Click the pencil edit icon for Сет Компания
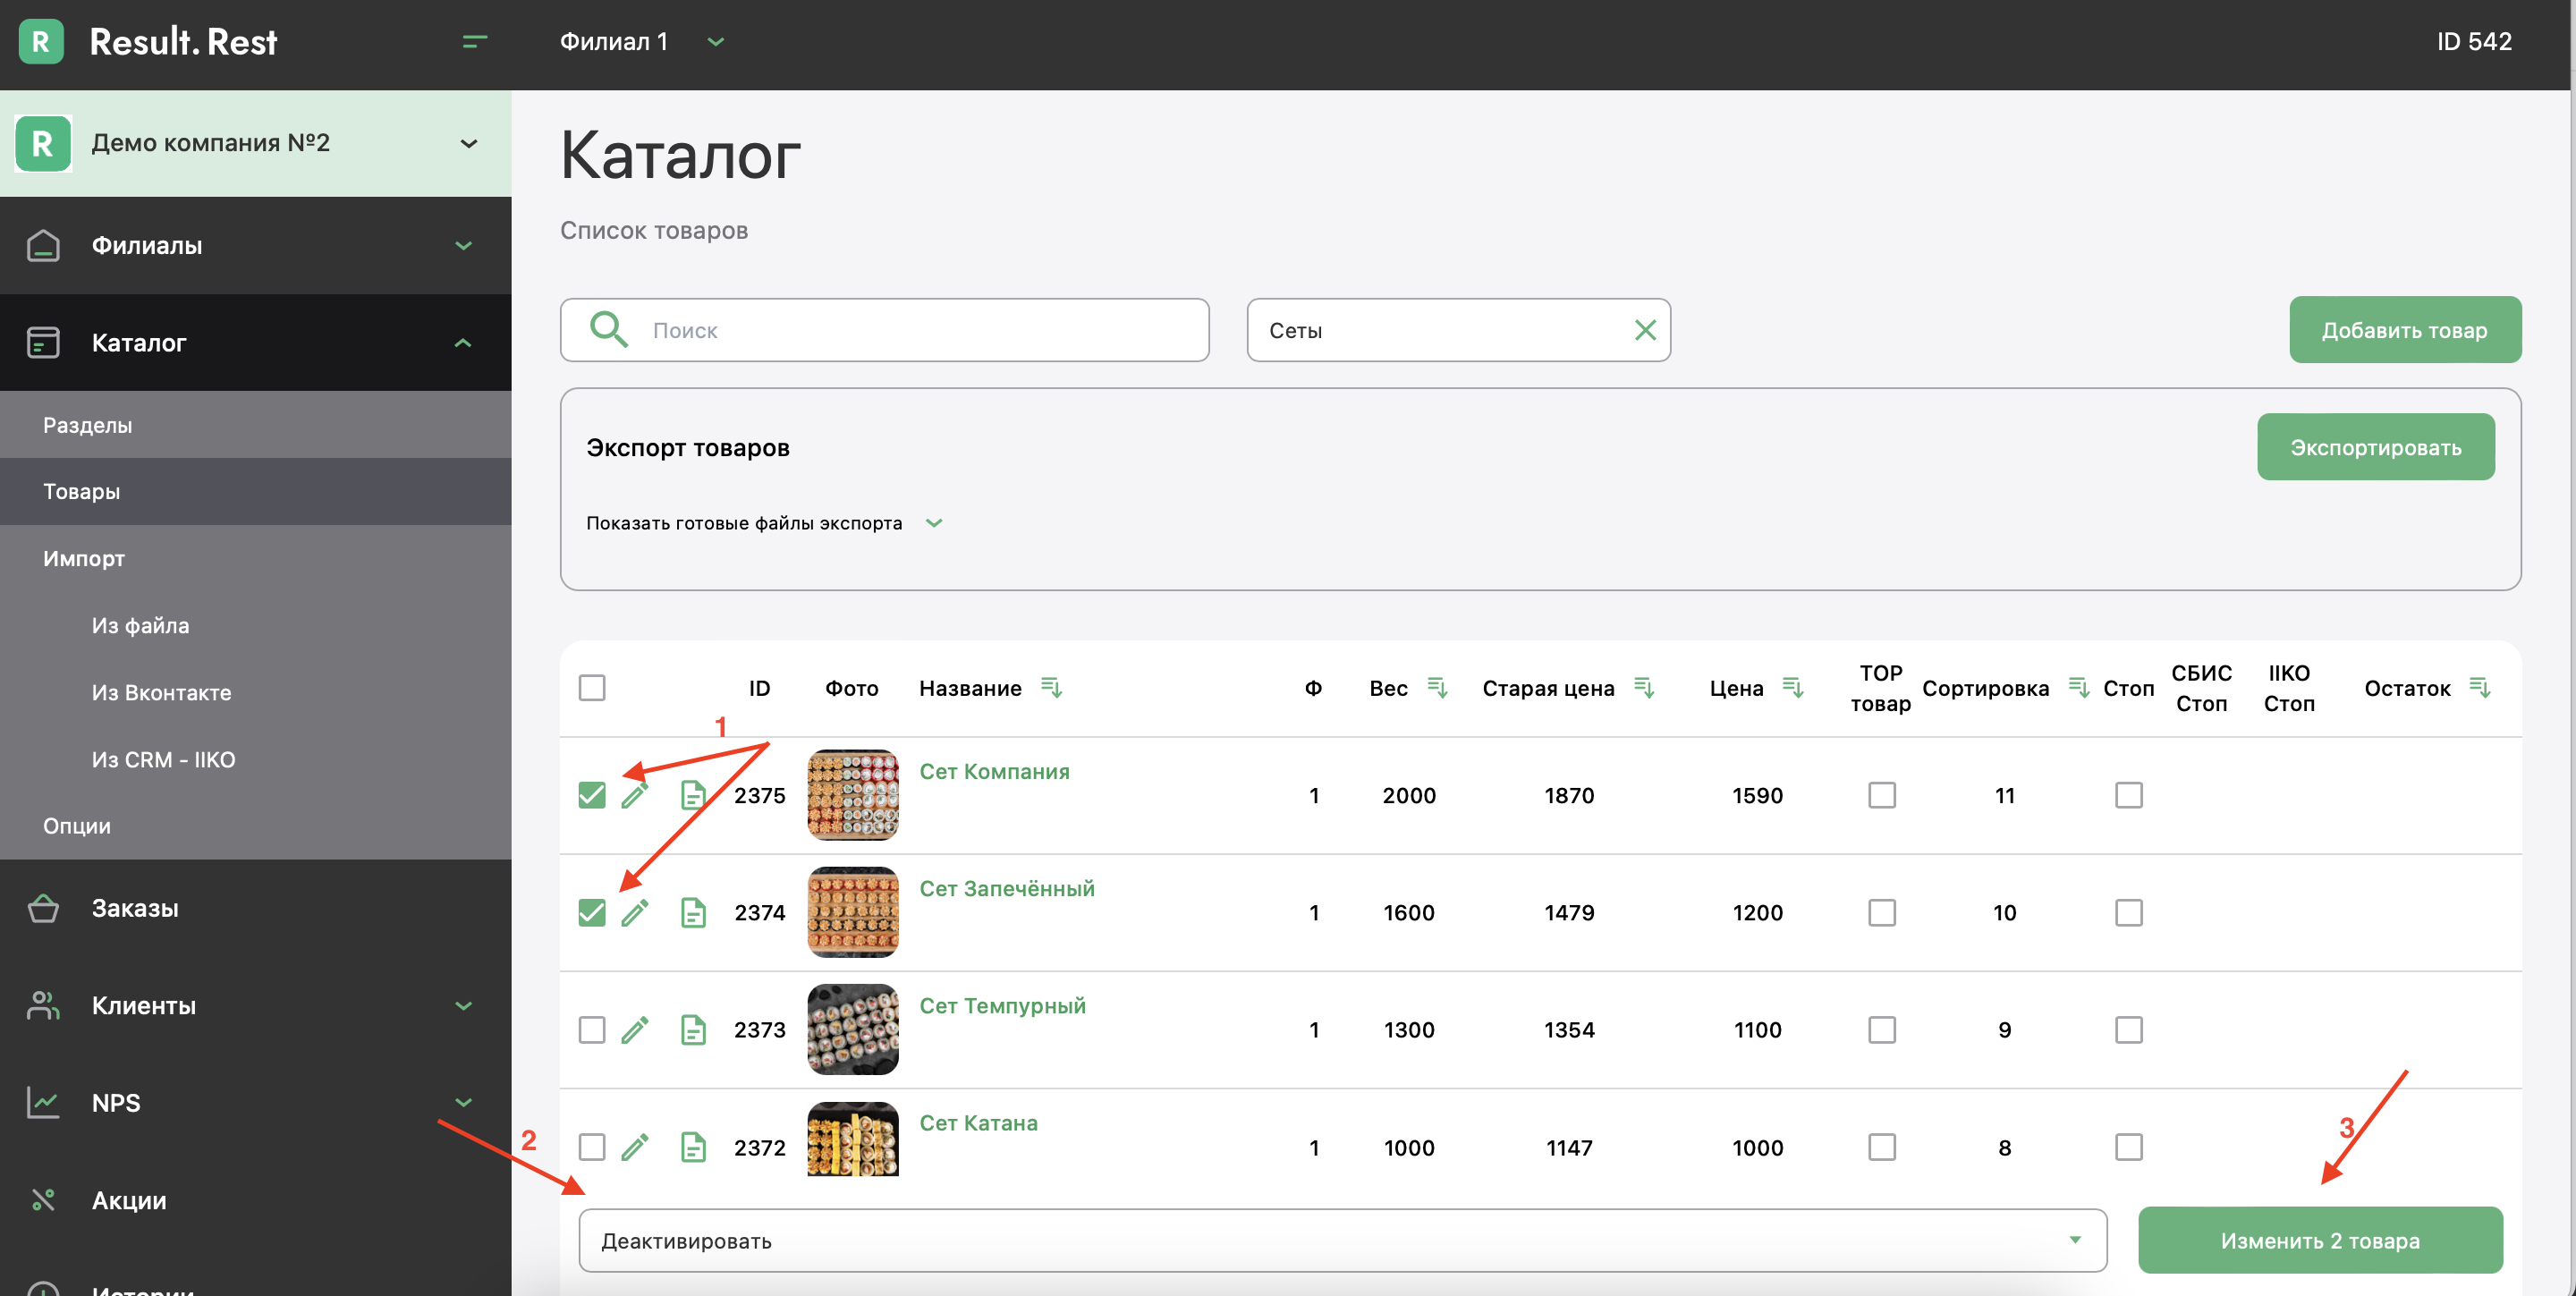 pyautogui.click(x=635, y=796)
